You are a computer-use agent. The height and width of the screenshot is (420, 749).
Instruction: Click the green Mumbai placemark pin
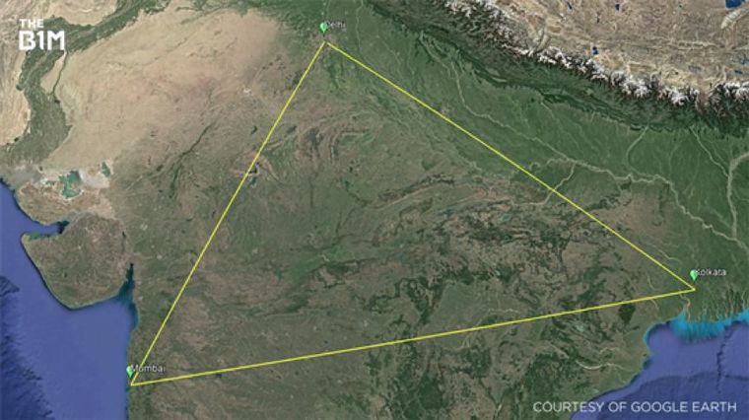tap(130, 372)
